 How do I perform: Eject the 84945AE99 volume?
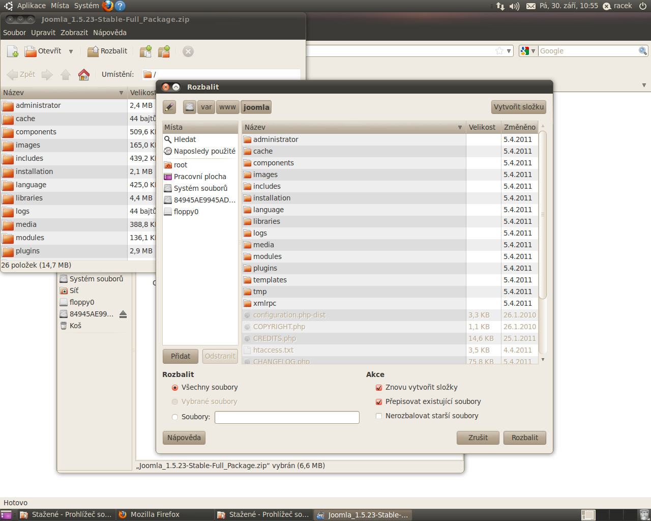(123, 314)
